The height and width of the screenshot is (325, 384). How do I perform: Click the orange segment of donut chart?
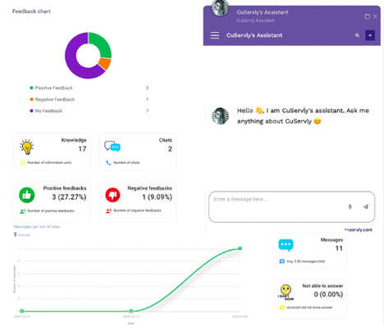105,64
